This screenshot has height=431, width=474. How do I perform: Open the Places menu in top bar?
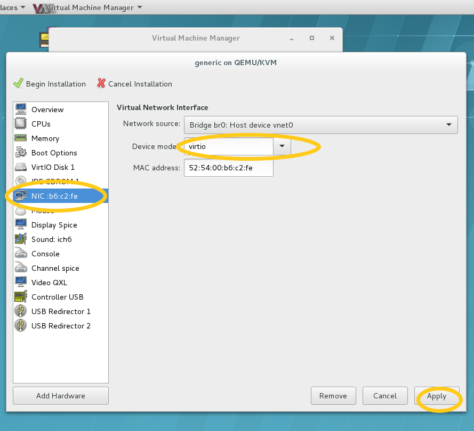(12, 7)
